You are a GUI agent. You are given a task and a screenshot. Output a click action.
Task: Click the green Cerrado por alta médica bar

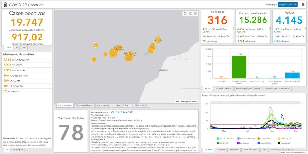coord(239,67)
